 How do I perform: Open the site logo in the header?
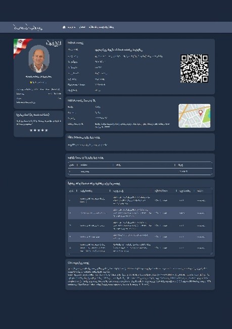pyautogui.click(x=28, y=27)
